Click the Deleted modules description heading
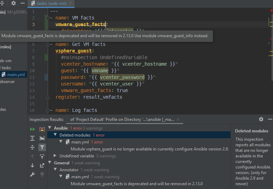Screen dimensions: 273x189 [x=251, y=131]
